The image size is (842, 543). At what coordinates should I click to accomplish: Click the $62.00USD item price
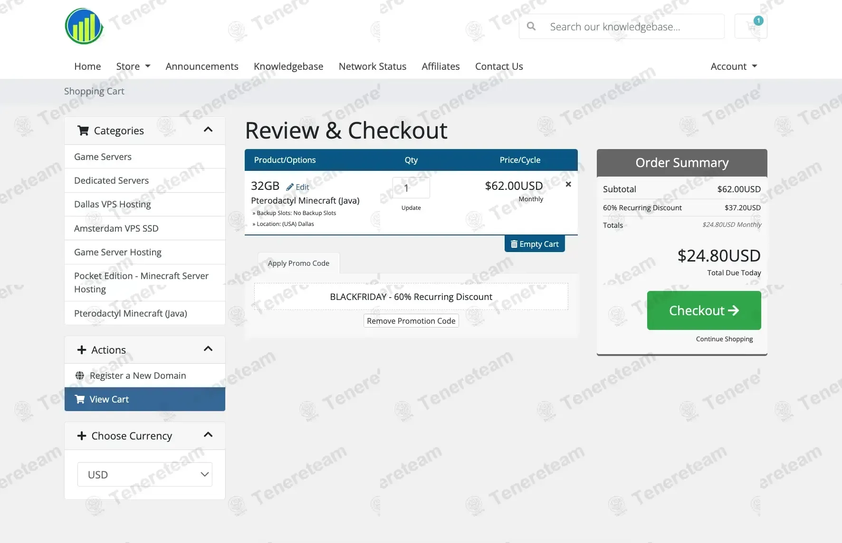click(x=514, y=186)
